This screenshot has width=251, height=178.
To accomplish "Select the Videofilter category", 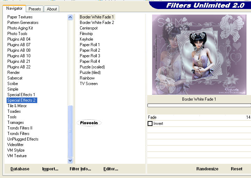I will click(15, 145).
